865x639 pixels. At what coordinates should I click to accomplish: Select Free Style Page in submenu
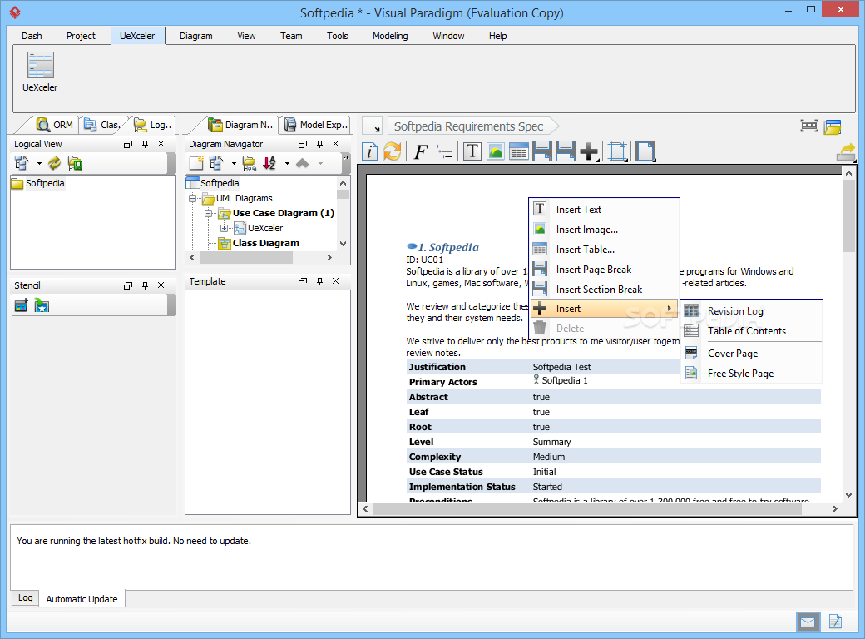pos(751,374)
